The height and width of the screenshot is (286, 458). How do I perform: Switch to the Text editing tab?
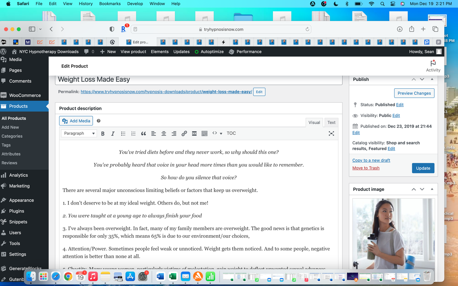coord(331,122)
